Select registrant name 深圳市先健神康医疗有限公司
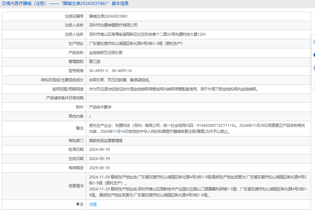315x213 pixels. [x=113, y=25]
